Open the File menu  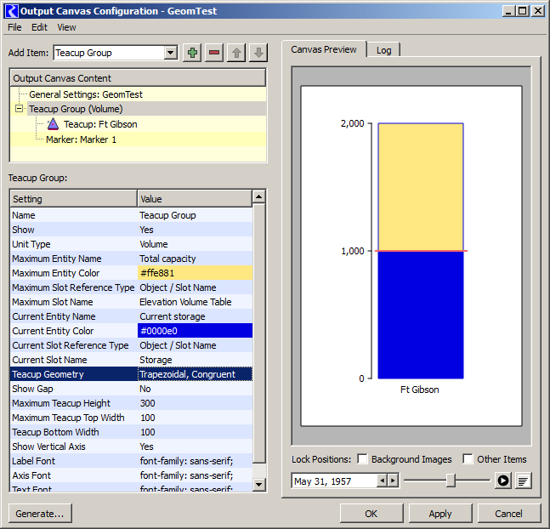click(14, 27)
